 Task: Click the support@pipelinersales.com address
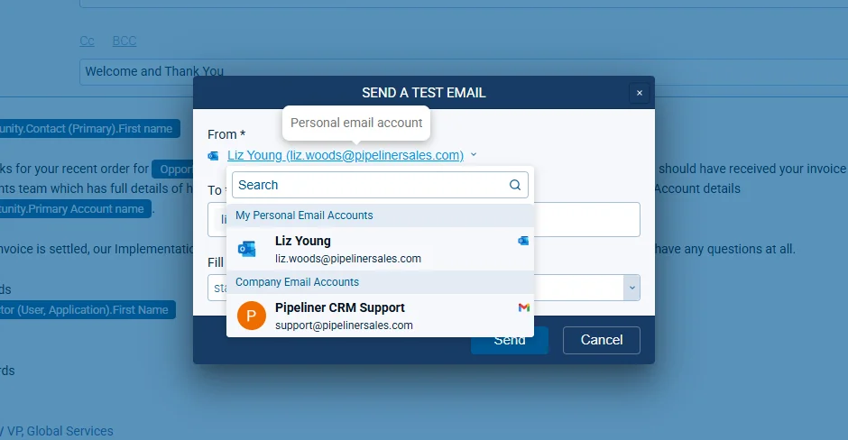(x=344, y=325)
